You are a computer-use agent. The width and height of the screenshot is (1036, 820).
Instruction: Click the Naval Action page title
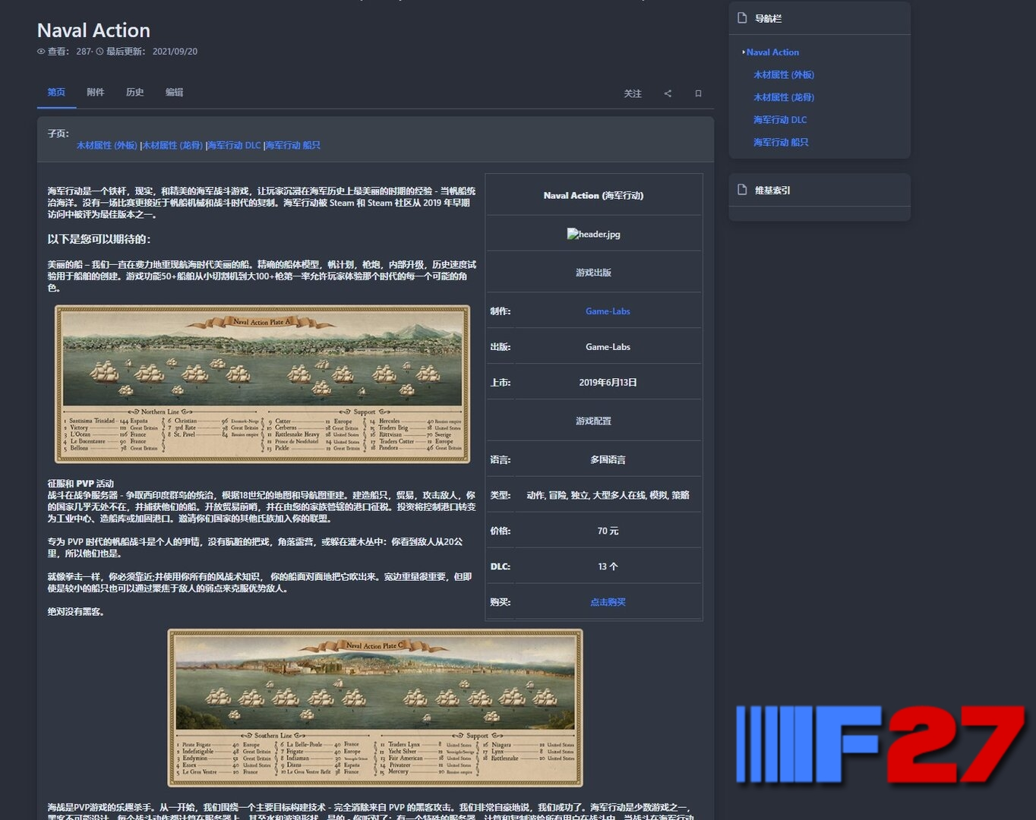pos(93,30)
